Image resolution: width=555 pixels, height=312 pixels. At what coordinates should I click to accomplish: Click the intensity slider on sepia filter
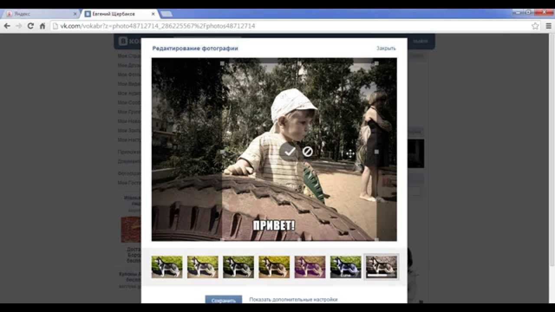[382, 275]
